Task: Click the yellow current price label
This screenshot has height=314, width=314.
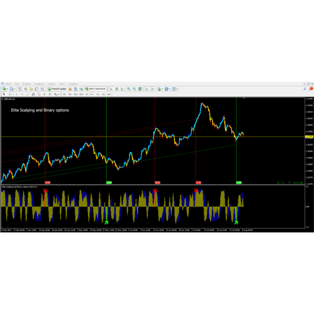Action: [309, 137]
